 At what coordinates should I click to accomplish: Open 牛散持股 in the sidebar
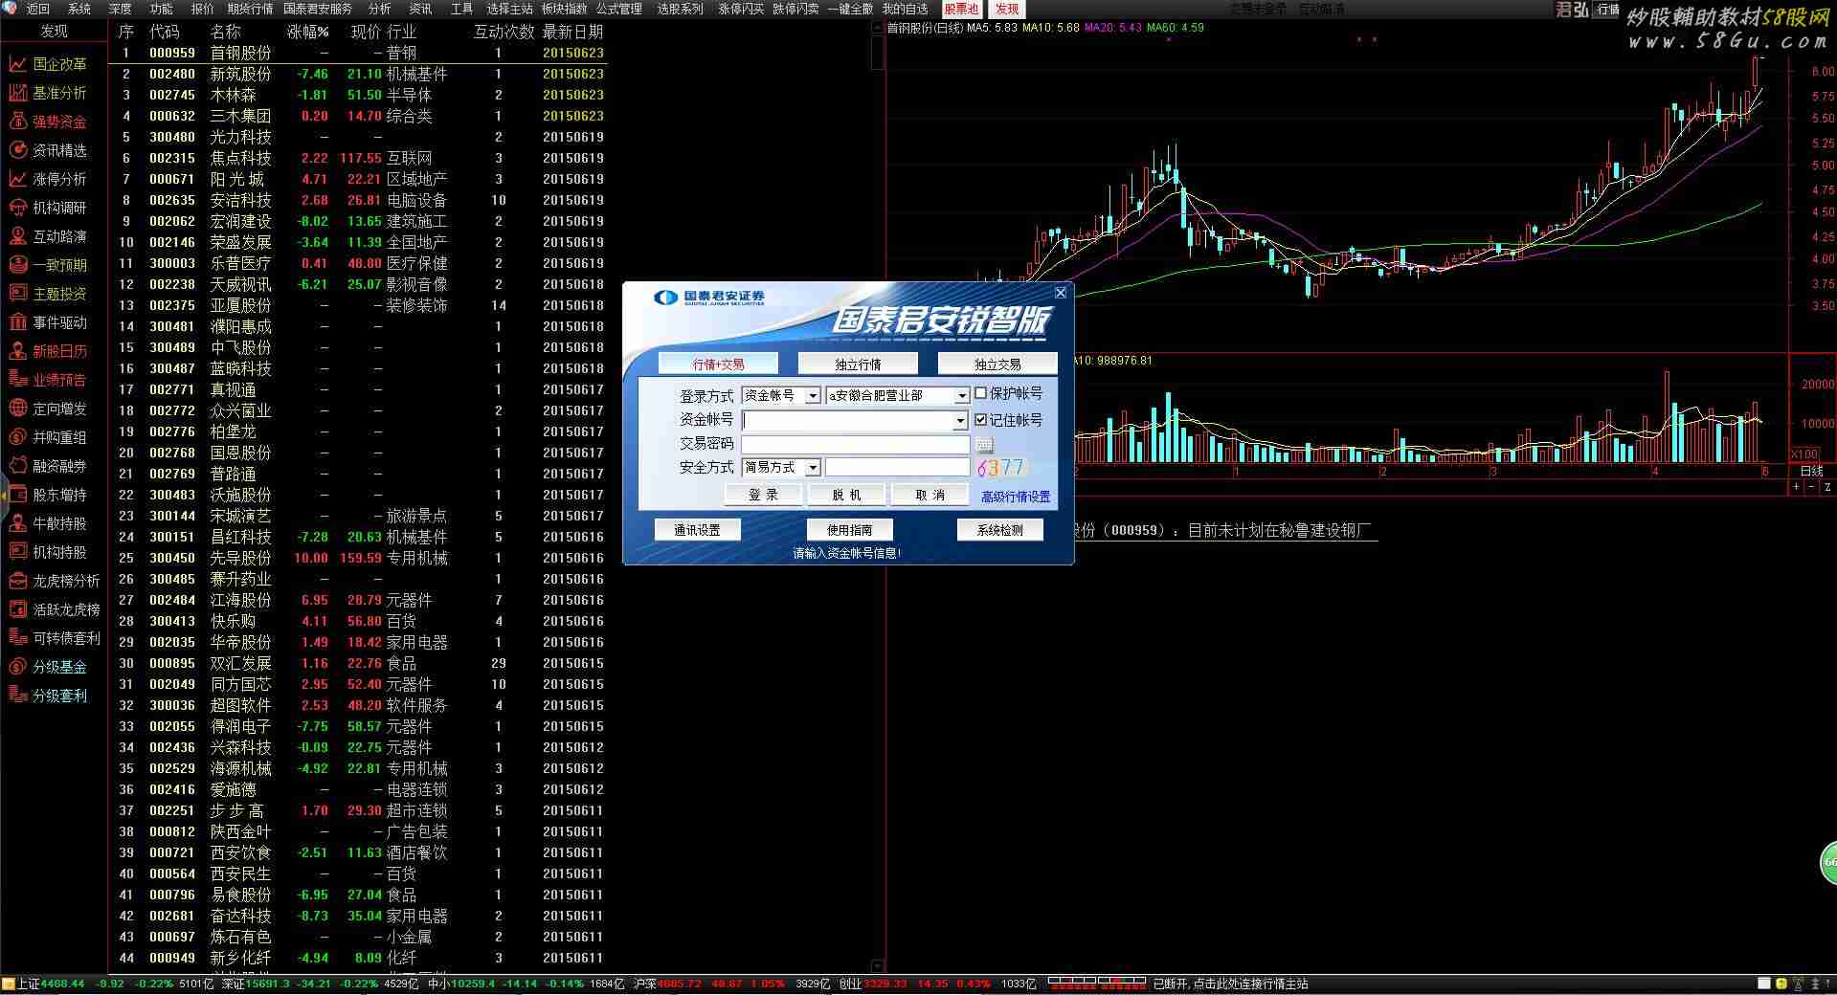tap(48, 523)
